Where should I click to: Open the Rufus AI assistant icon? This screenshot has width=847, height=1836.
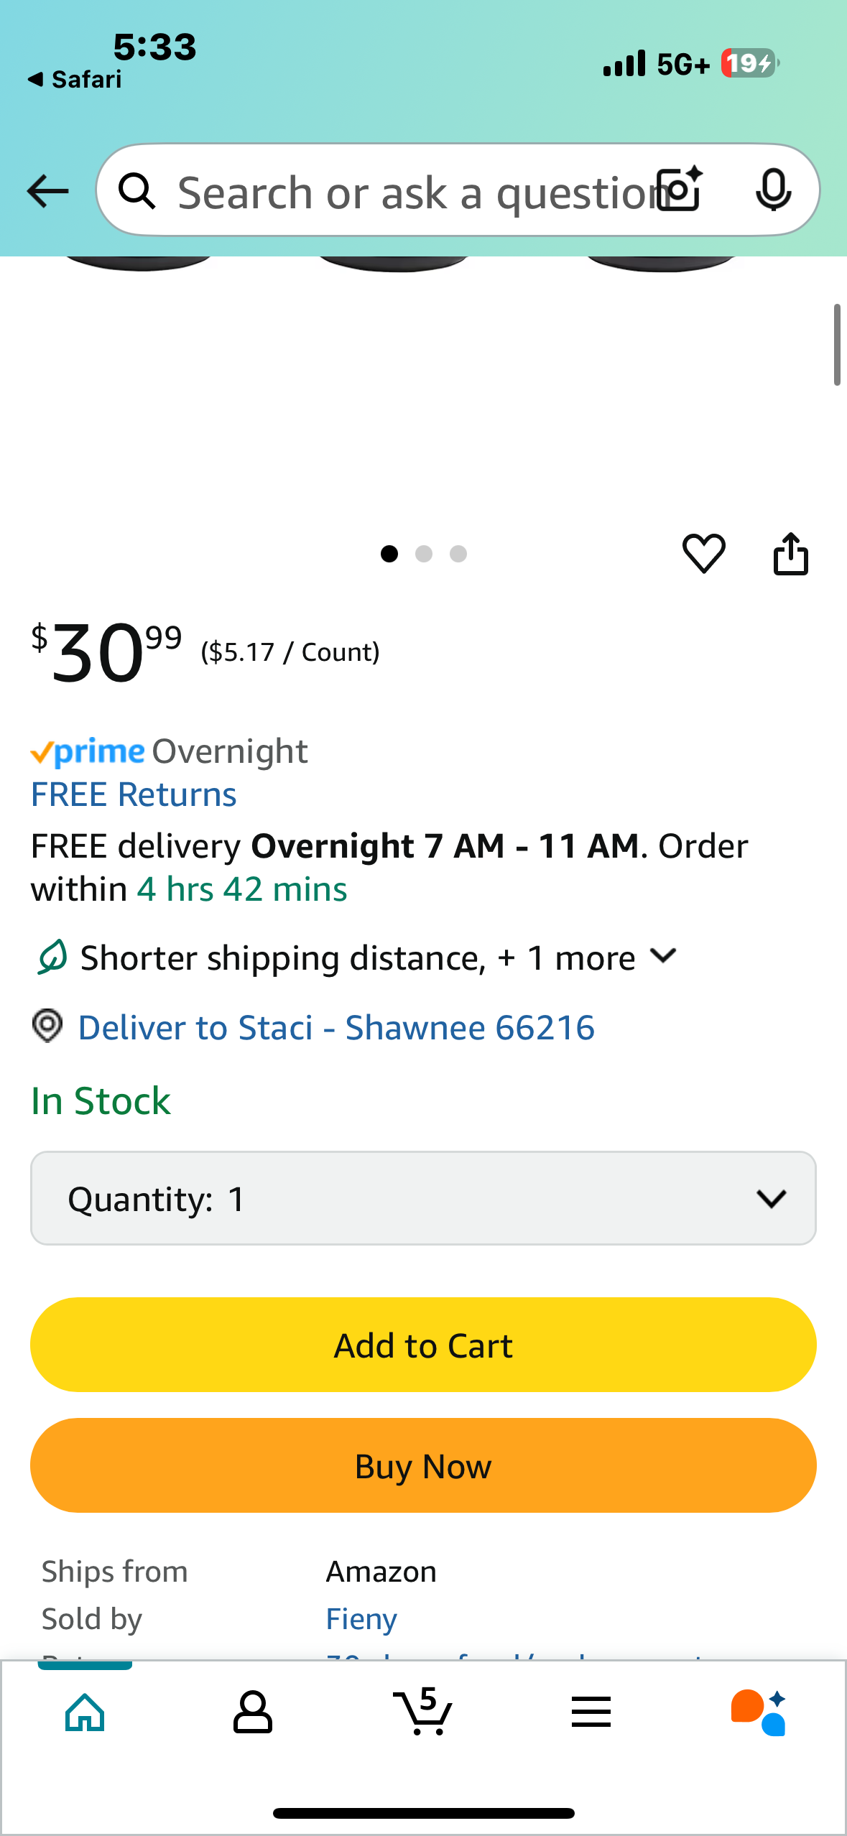point(759,1712)
